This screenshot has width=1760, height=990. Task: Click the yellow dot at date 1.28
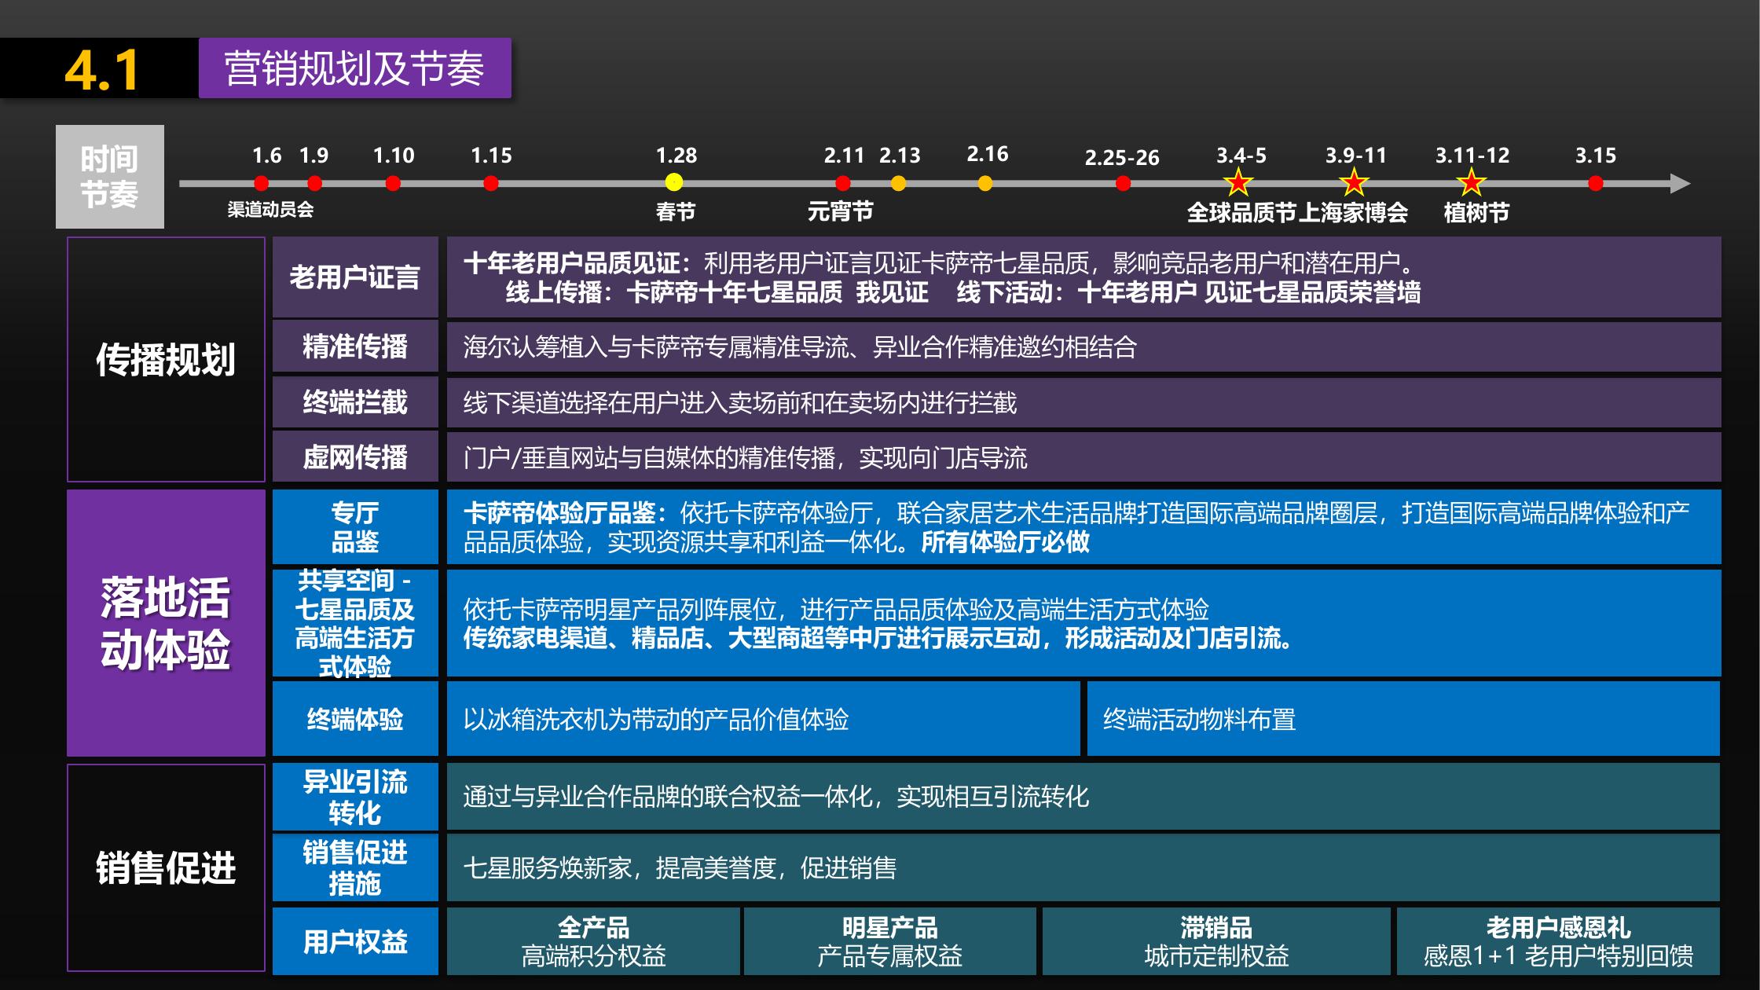tap(674, 183)
